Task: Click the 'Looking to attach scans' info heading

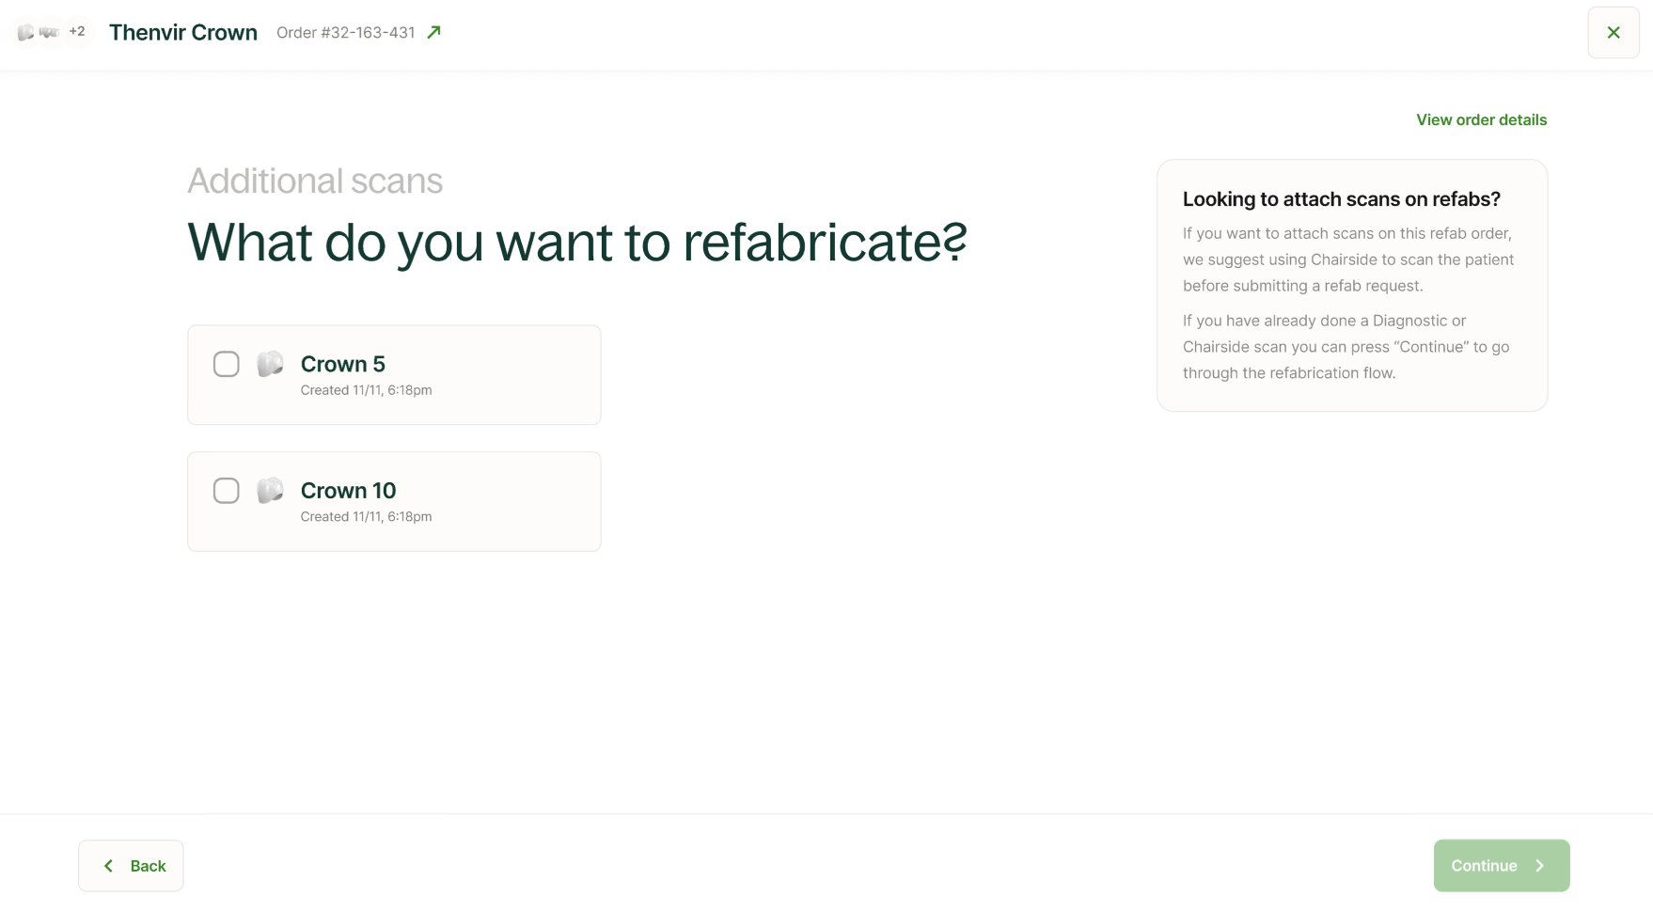Action: (x=1341, y=199)
